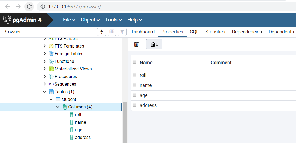This screenshot has width=296, height=143.
Task: Collapse the student table node
Action: click(x=51, y=99)
